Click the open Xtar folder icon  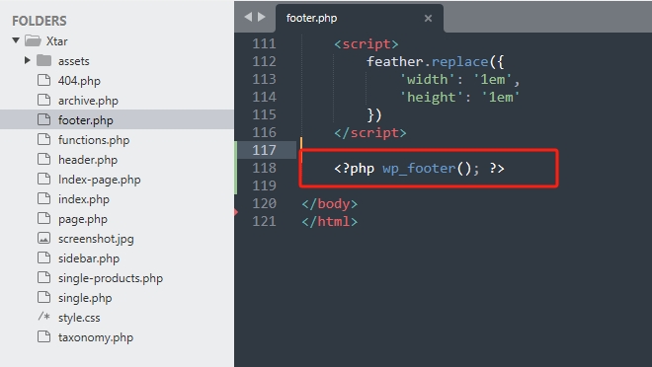click(x=33, y=40)
